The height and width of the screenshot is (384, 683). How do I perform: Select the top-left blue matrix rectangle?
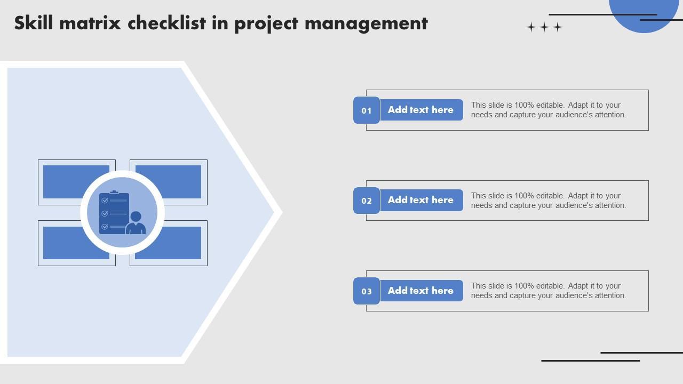(63, 181)
